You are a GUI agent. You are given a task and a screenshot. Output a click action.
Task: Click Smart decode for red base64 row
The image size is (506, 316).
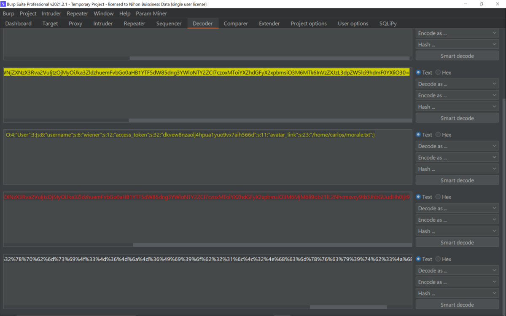457,242
